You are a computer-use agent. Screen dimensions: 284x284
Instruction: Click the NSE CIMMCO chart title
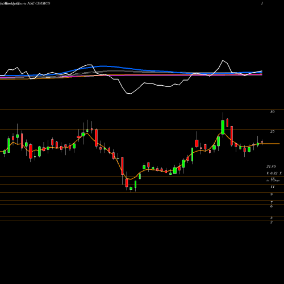click(39, 3)
